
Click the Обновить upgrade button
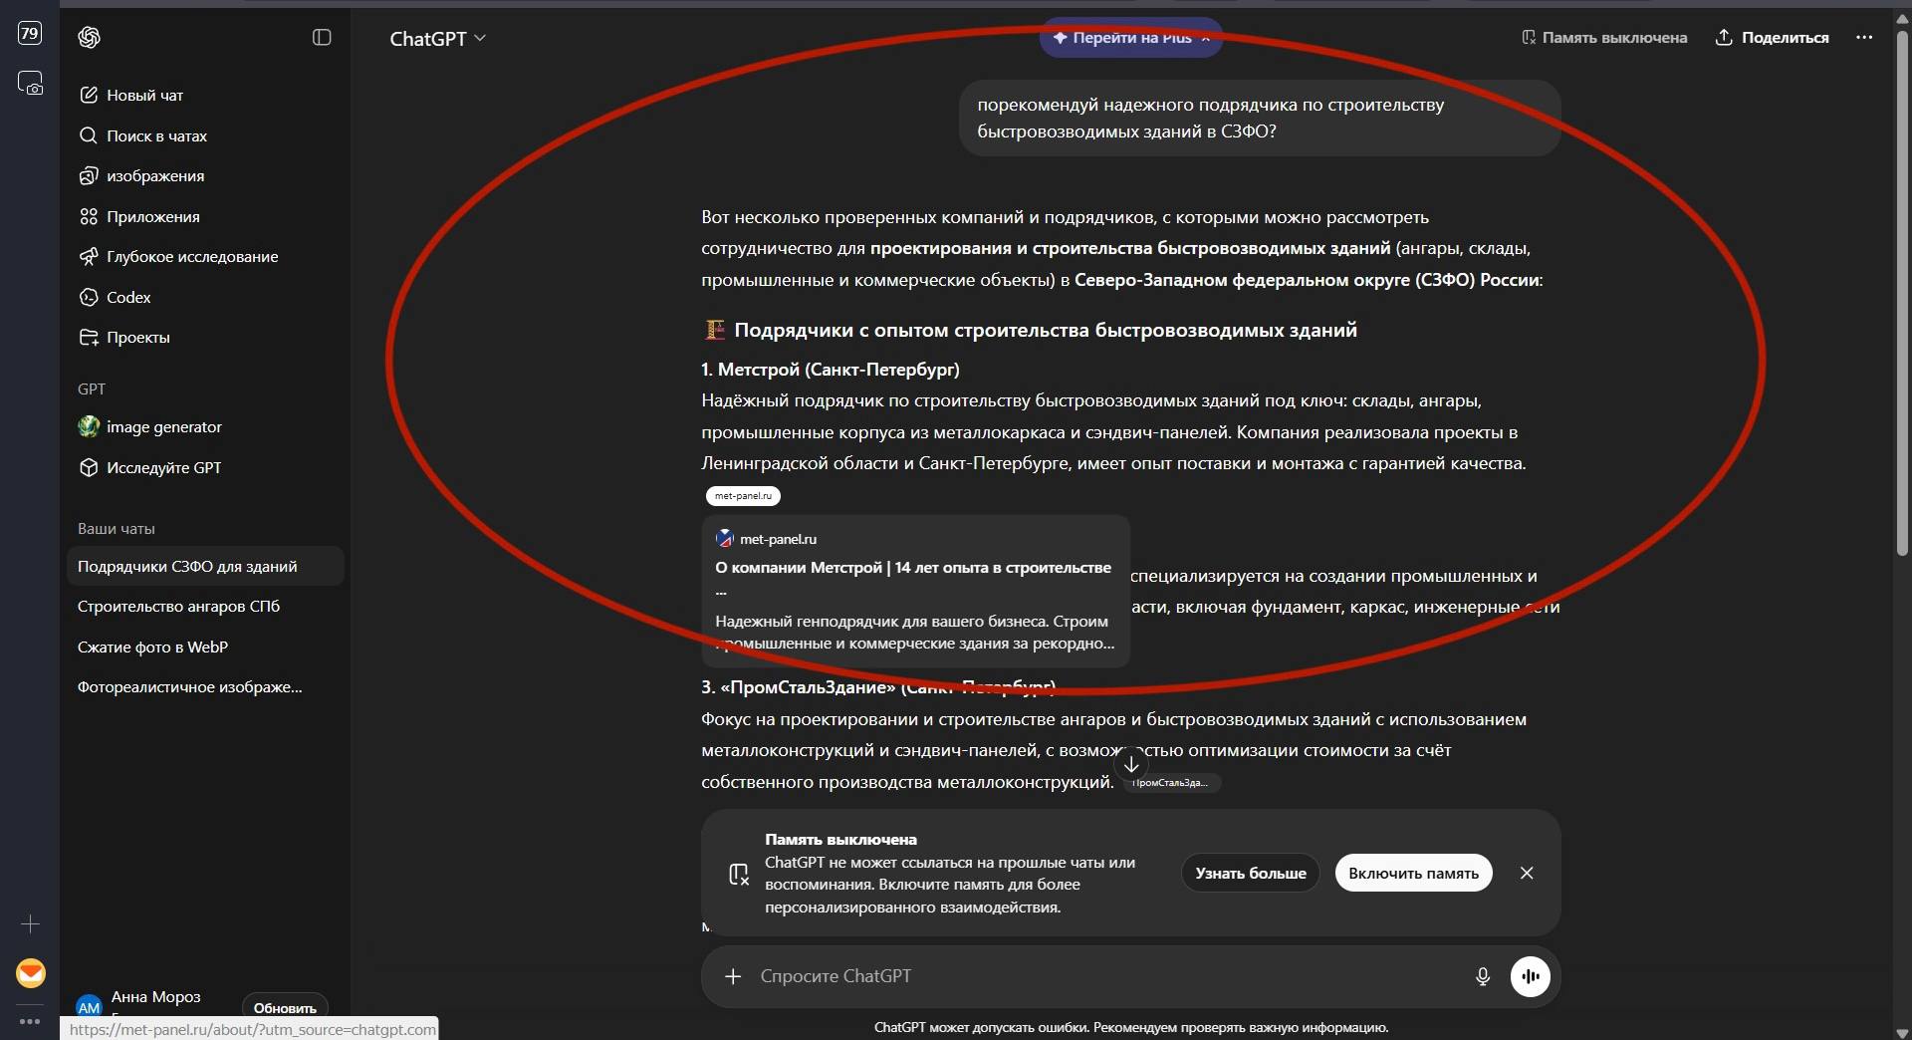point(285,1007)
